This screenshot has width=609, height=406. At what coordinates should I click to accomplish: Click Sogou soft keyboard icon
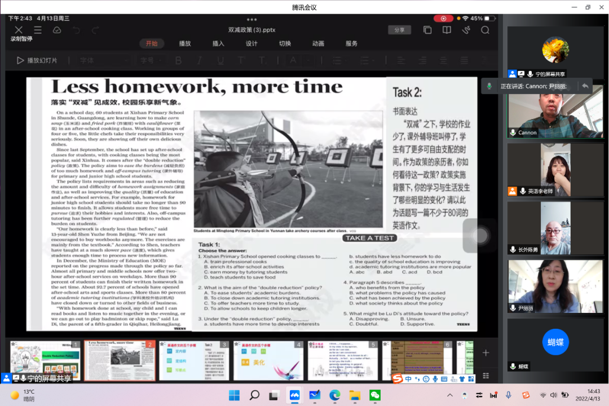444,379
